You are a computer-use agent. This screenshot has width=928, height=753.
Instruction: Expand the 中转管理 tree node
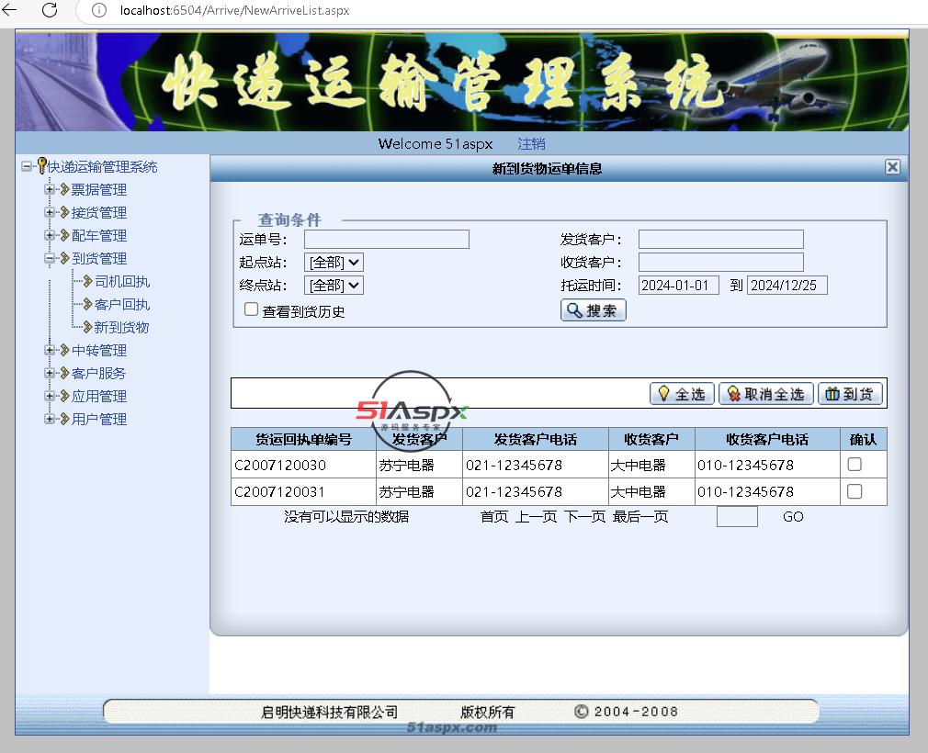click(50, 350)
